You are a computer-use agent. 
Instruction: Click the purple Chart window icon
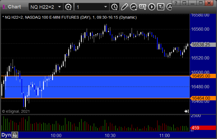pos(5,7)
